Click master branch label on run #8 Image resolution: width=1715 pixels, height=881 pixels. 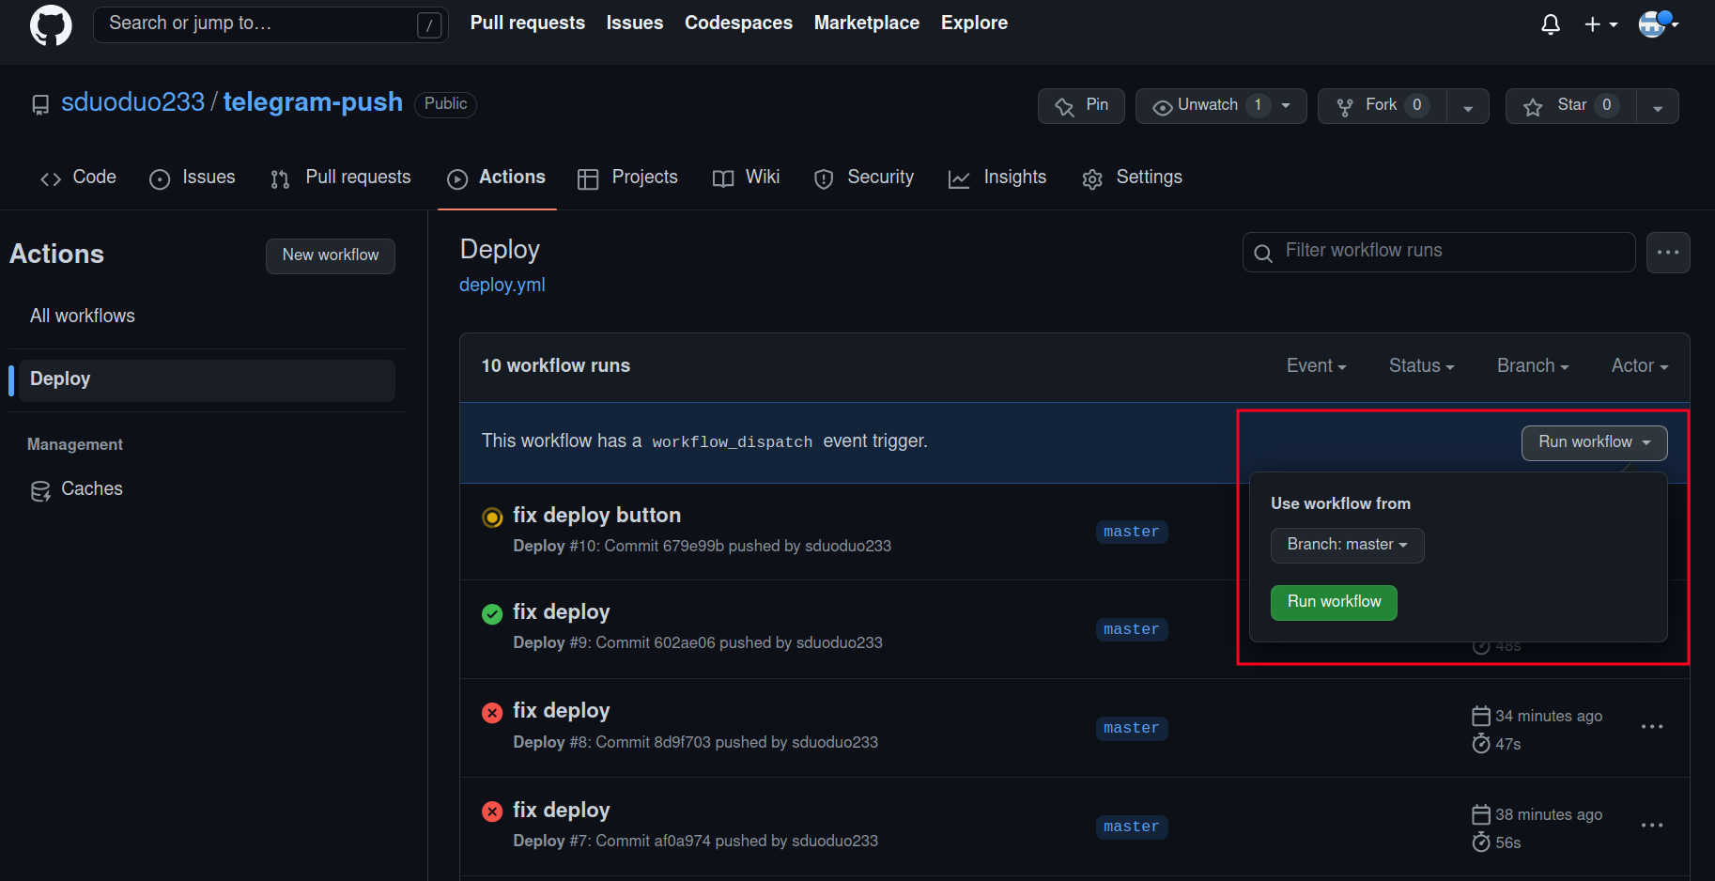(x=1132, y=728)
